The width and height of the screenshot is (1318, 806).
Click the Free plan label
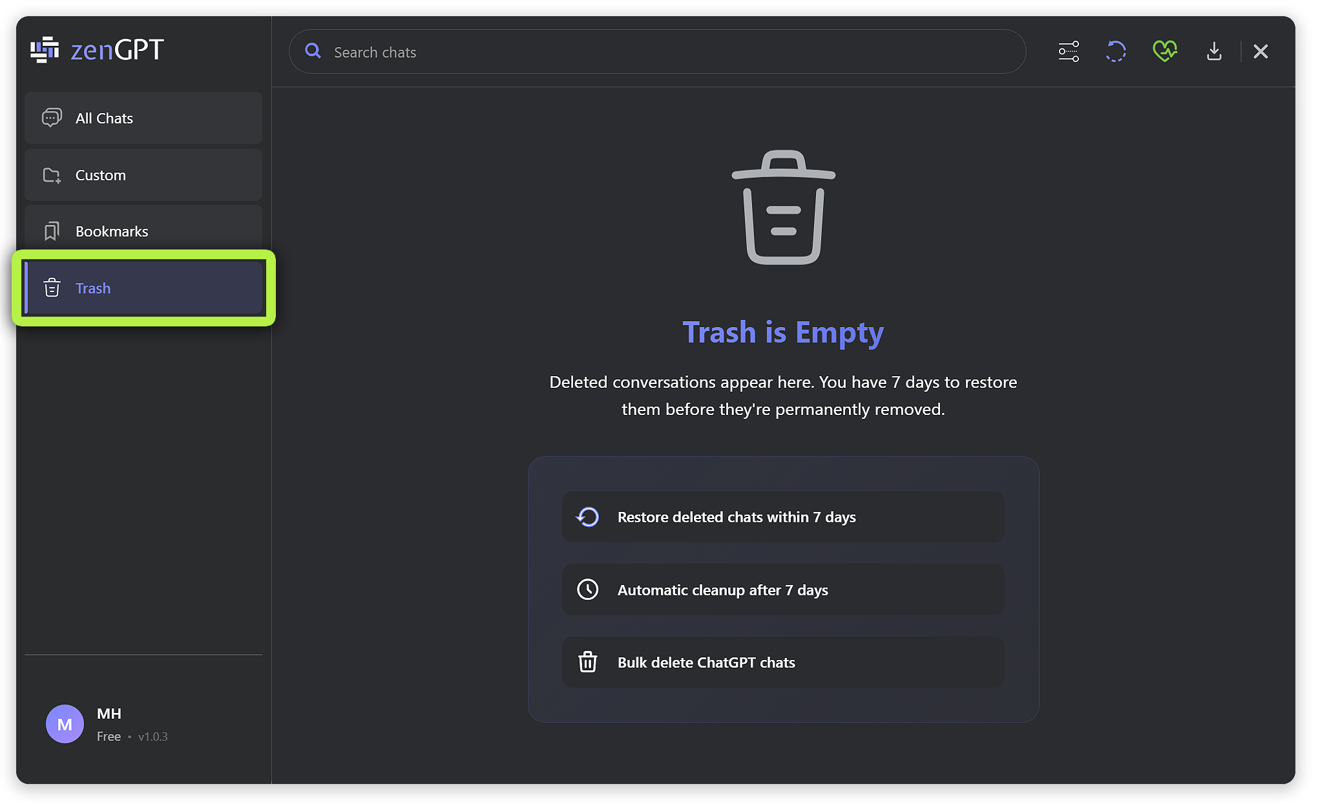click(x=109, y=737)
